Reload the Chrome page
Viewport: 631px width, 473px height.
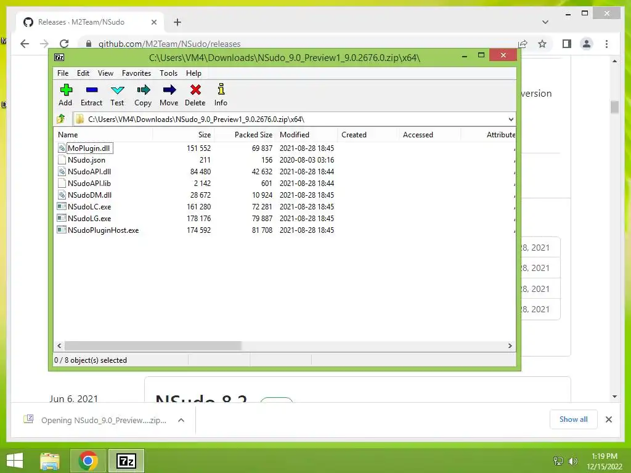[64, 44]
